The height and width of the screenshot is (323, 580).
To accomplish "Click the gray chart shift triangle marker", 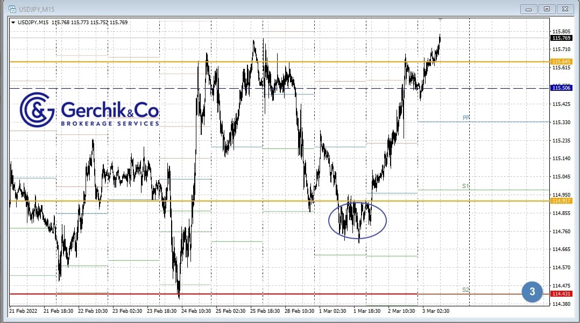I will (441, 19).
